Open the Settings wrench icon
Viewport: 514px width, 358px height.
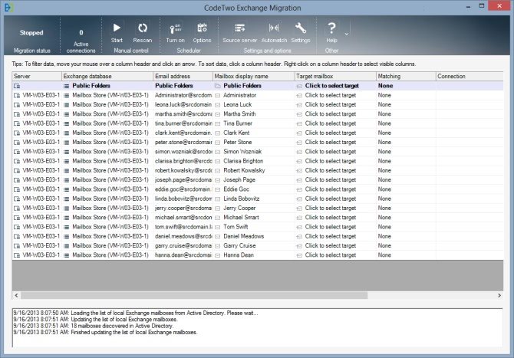(300, 28)
